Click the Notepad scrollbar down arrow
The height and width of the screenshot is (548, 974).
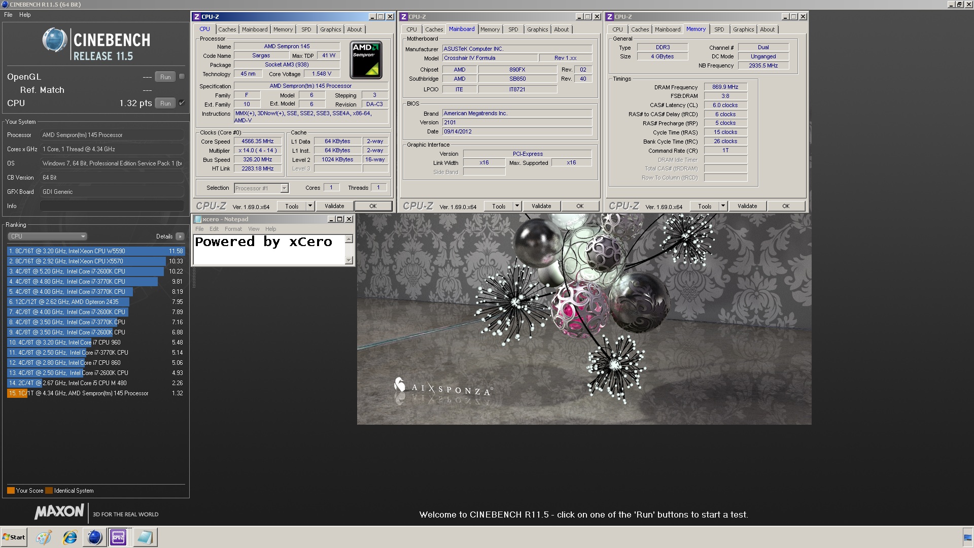(349, 260)
